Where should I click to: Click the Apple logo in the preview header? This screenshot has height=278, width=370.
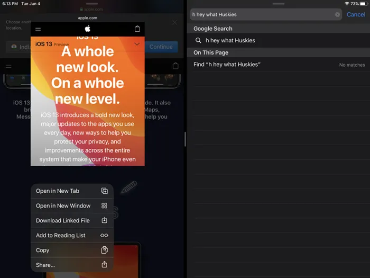(x=88, y=29)
